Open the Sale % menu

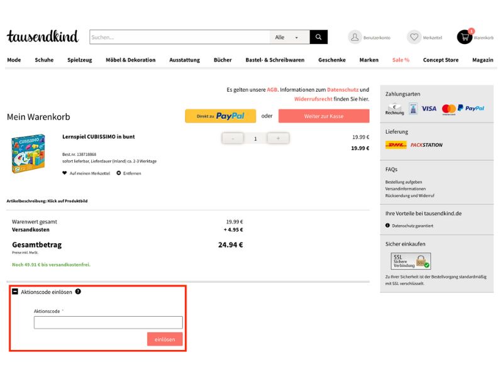[401, 60]
